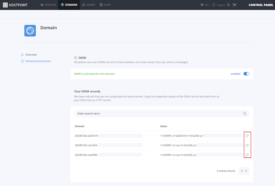Focus the Enter search term field

click(162, 114)
